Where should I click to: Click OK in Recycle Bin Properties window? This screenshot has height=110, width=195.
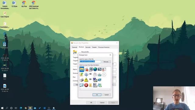coord(91,103)
